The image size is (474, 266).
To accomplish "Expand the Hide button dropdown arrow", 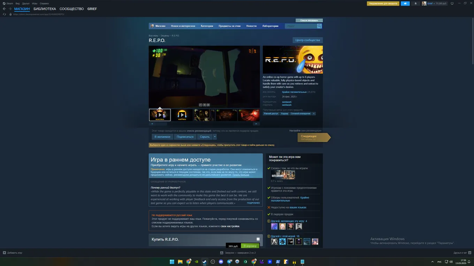I will tap(215, 137).
